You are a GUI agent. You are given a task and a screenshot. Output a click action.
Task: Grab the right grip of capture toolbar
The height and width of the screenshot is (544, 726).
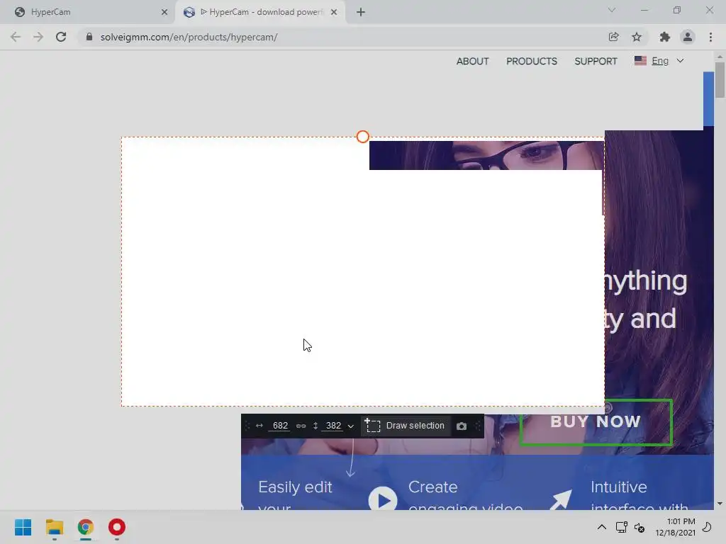click(x=478, y=426)
